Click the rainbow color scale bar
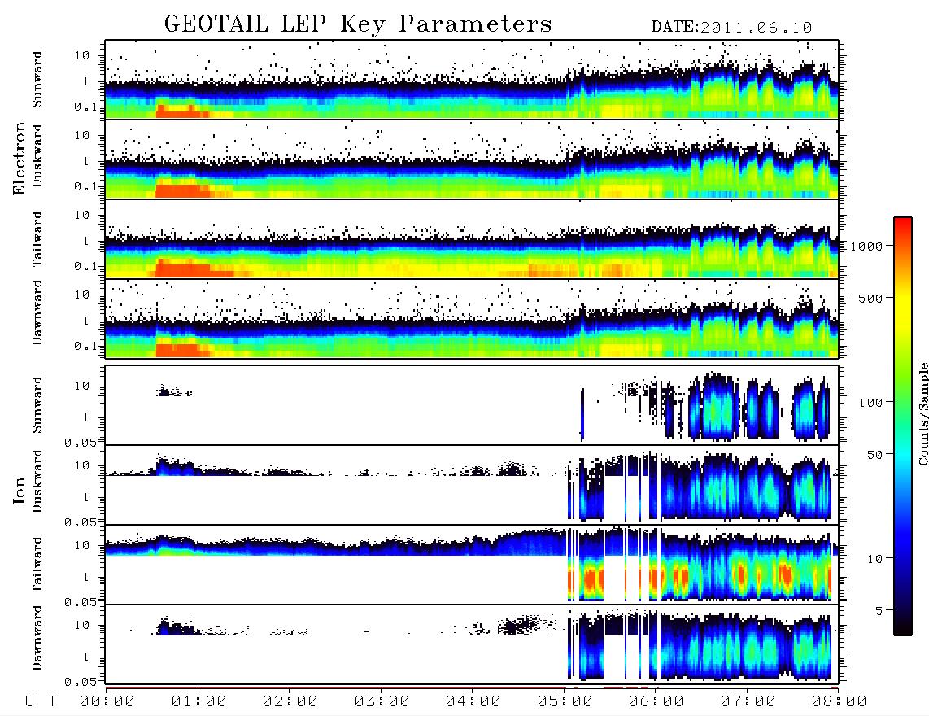Screen dimensions: 929x716 point(902,426)
